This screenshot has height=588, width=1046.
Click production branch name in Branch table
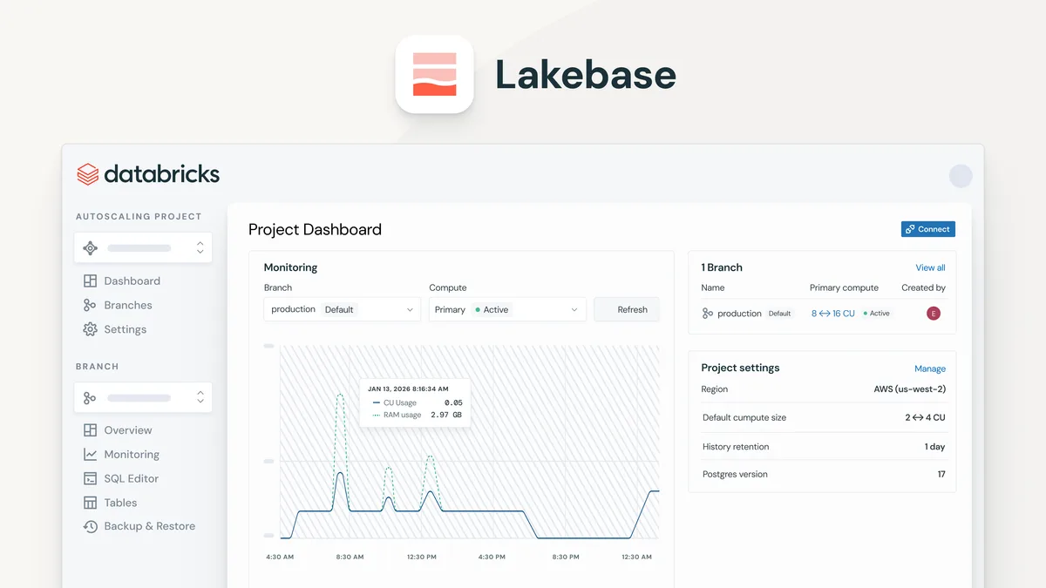click(x=739, y=314)
